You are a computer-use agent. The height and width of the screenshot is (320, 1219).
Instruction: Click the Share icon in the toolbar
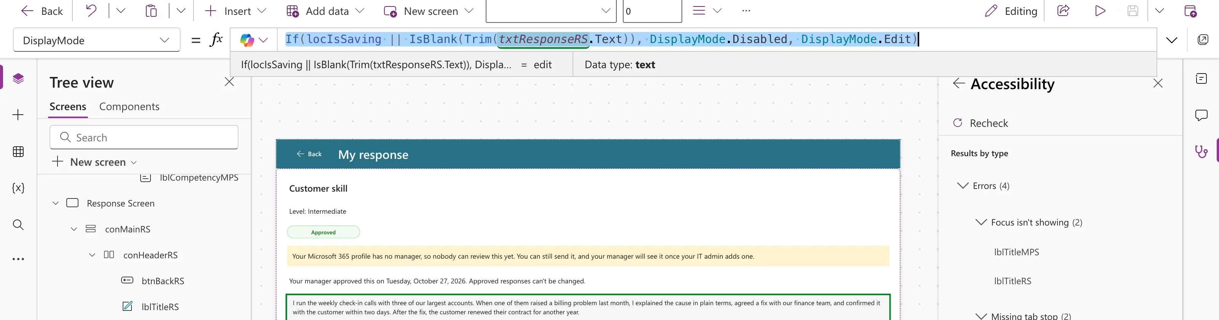[1063, 10]
